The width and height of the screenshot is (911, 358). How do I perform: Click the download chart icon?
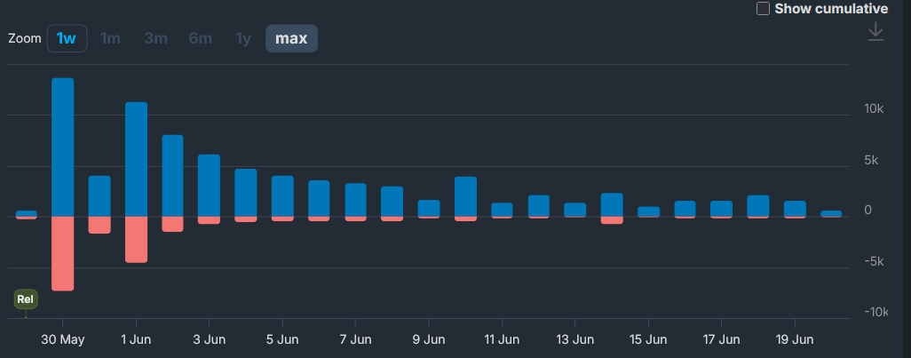pos(875,31)
